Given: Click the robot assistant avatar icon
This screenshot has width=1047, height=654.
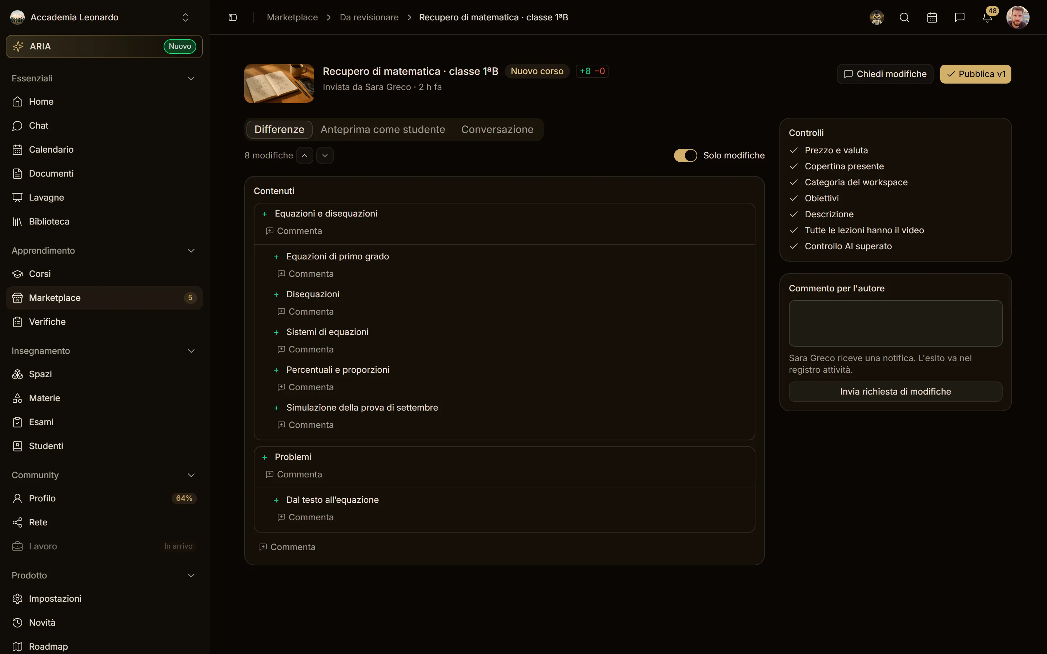Looking at the screenshot, I should [x=876, y=17].
